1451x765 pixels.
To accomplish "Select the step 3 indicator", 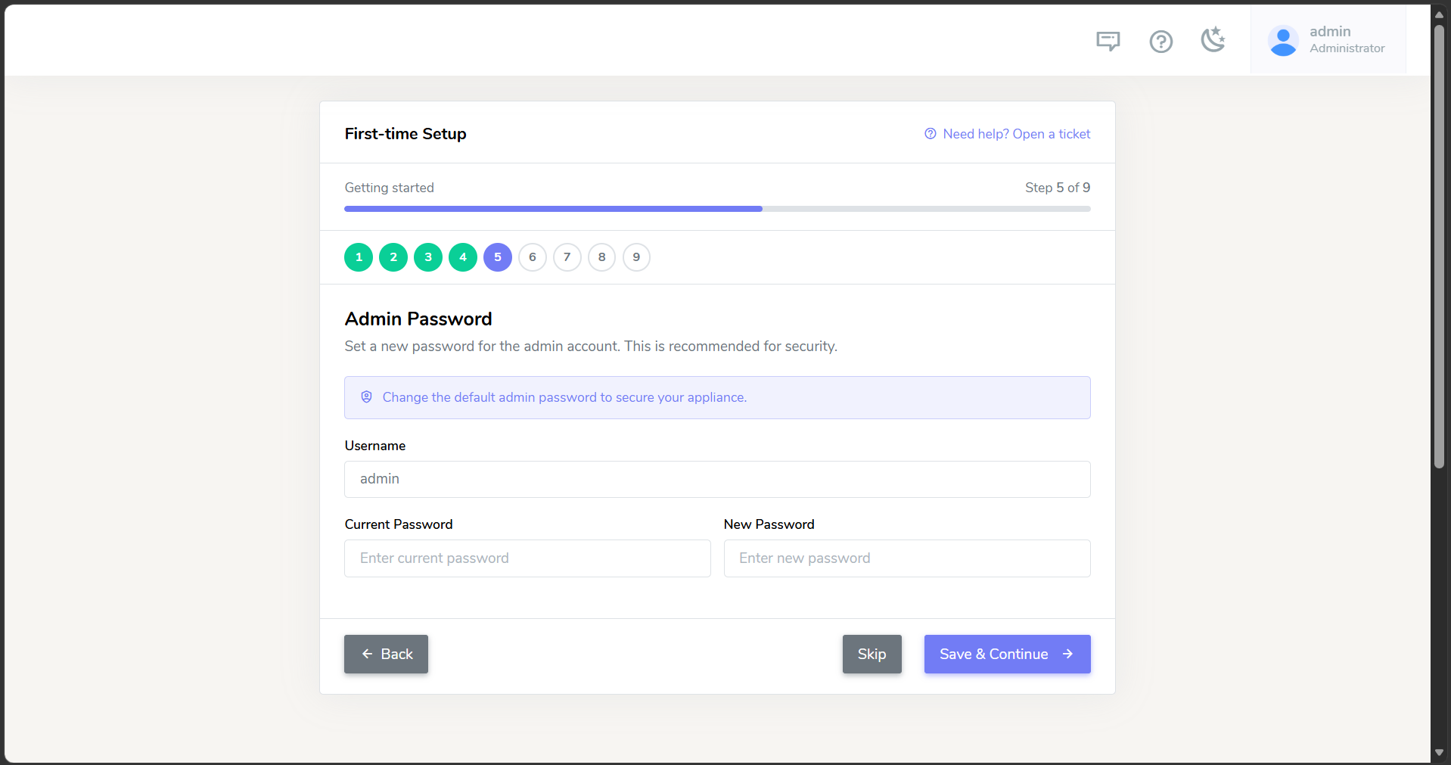I will click(x=428, y=257).
